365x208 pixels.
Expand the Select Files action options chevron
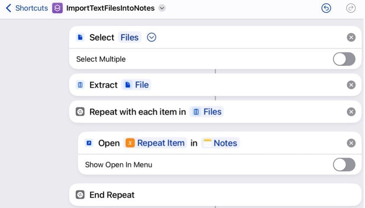152,37
